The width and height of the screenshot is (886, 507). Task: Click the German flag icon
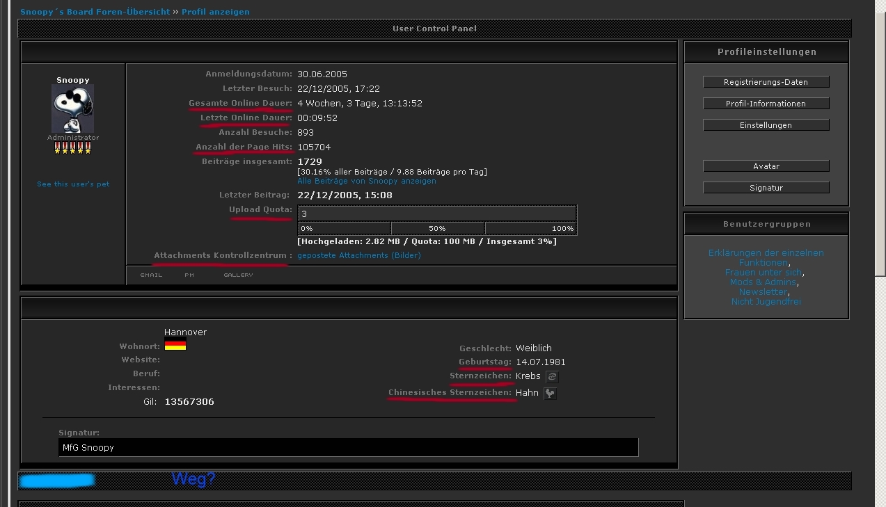click(x=175, y=346)
